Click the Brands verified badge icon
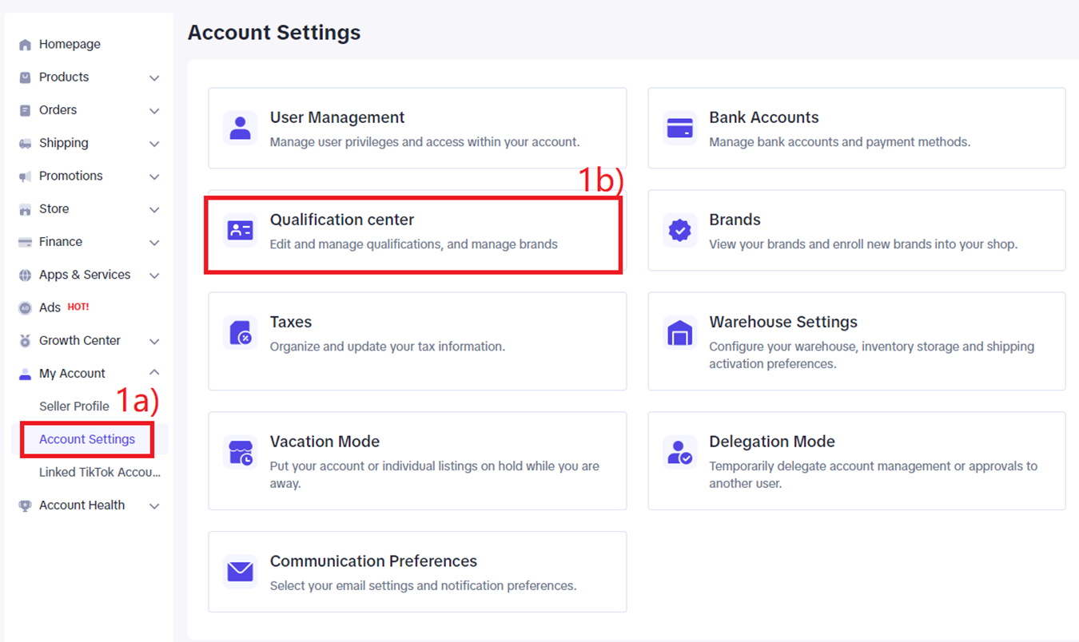 679,231
